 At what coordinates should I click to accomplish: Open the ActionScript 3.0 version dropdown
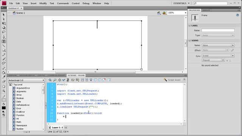coord(26,80)
